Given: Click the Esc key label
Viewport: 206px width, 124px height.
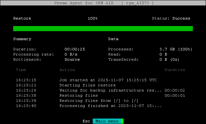Looking at the screenshot, I should (86, 121).
